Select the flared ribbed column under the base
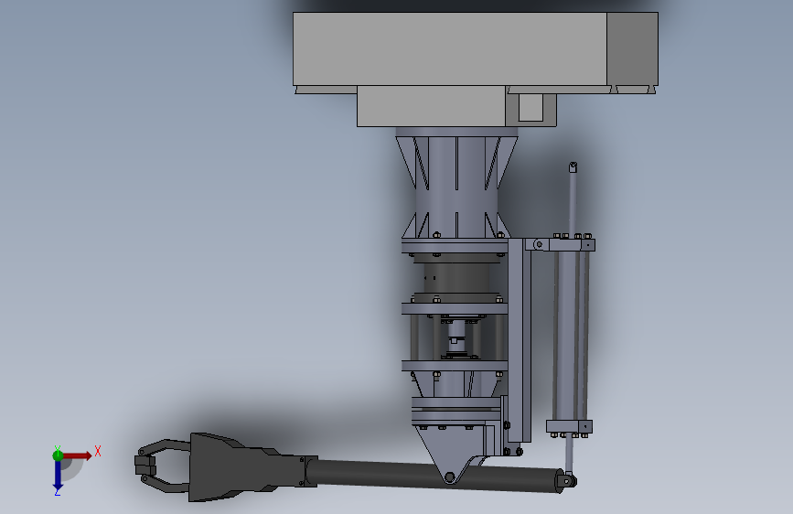 (x=456, y=183)
